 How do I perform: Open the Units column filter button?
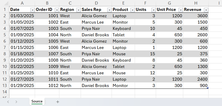point(153,10)
